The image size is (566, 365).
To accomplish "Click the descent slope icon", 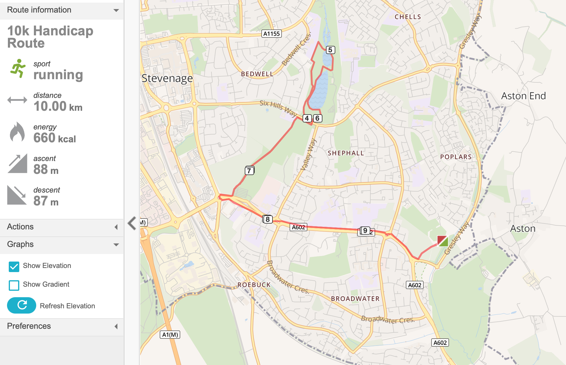I will point(17,195).
